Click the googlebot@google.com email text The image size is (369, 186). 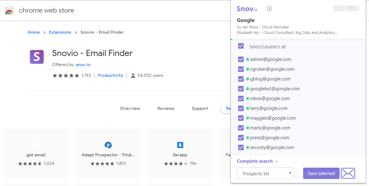(x=275, y=89)
